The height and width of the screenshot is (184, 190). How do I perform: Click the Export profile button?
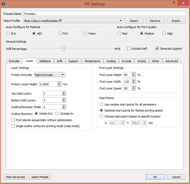click(x=177, y=21)
